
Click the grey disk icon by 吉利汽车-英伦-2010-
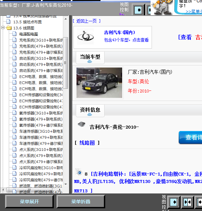(x=82, y=124)
